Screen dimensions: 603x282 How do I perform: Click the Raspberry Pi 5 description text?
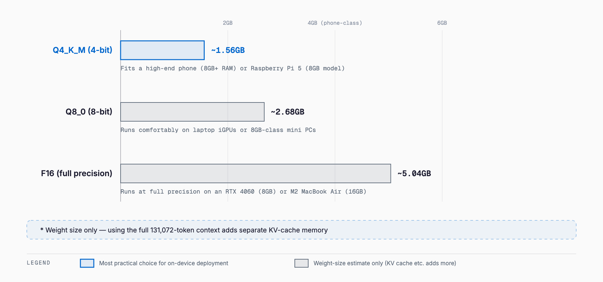click(x=232, y=68)
